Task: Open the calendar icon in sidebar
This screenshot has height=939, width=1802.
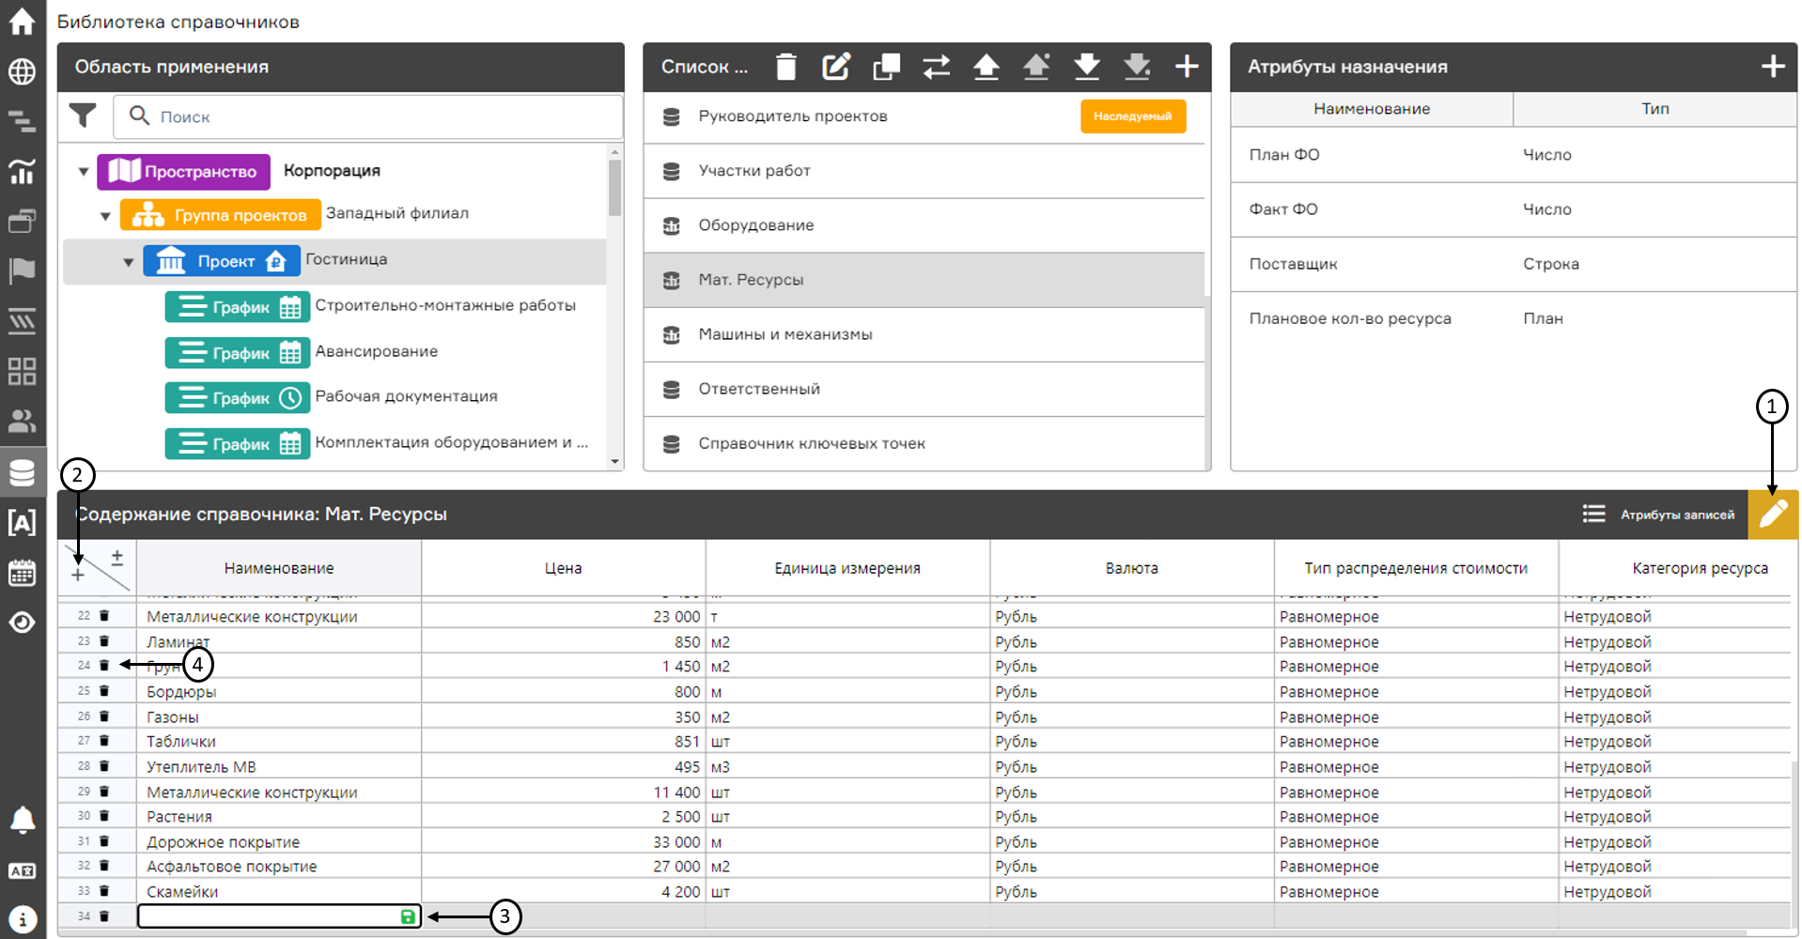Action: tap(22, 573)
